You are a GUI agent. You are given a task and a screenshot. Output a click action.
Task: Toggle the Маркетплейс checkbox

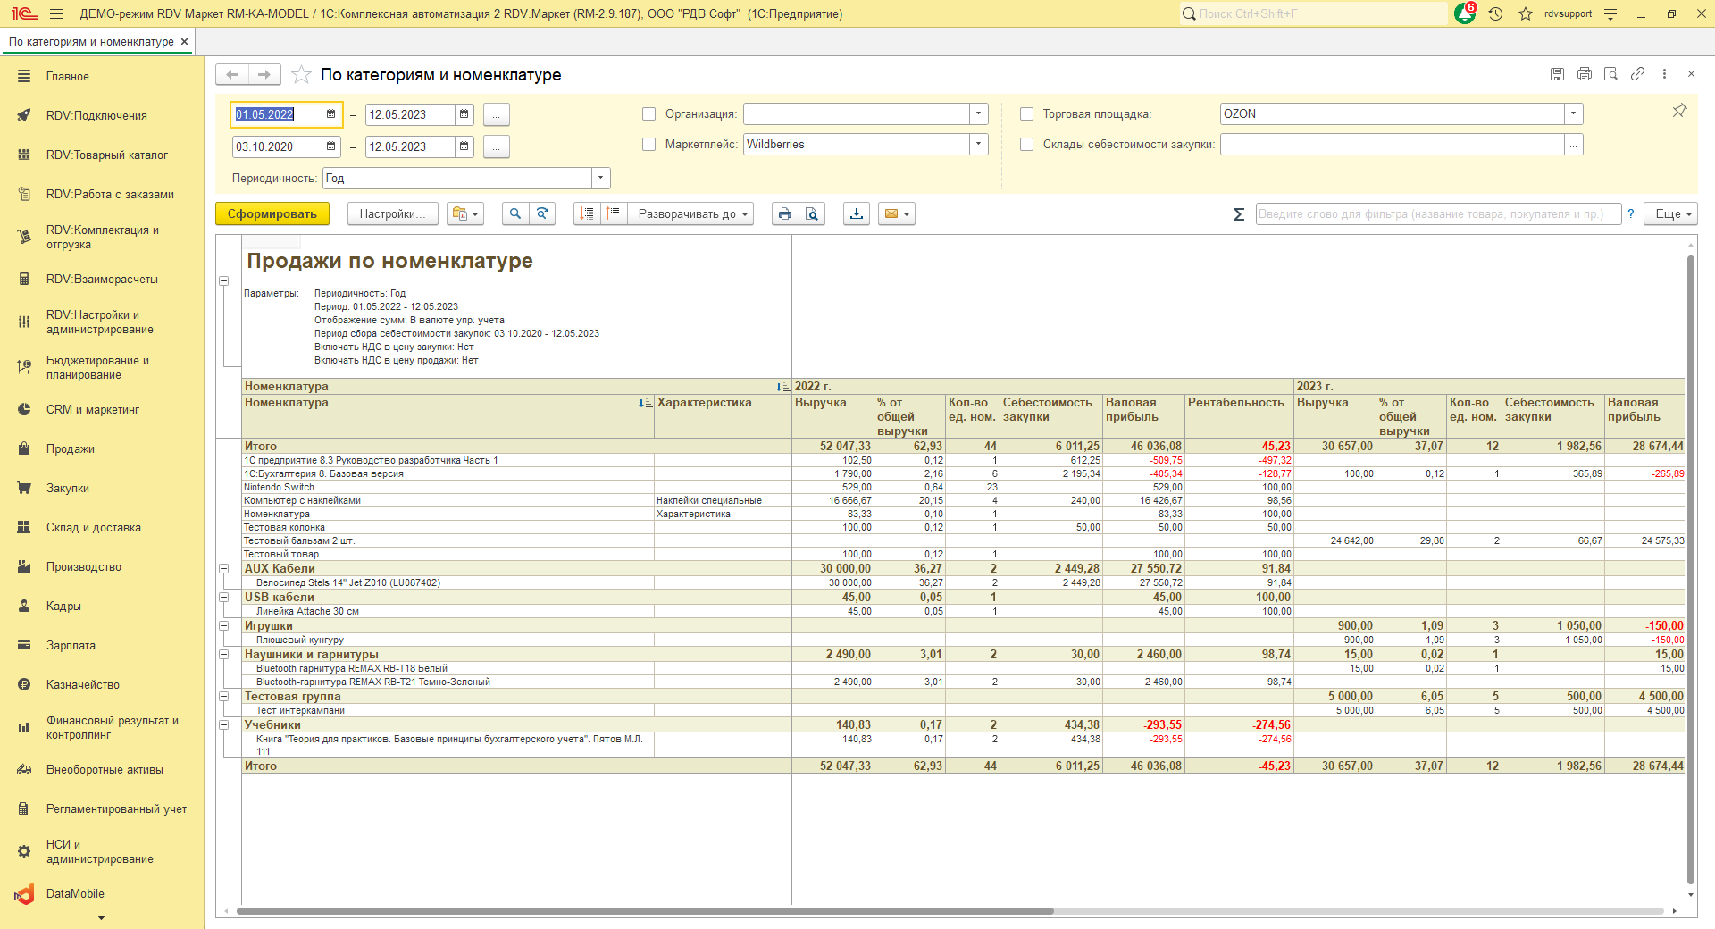pyautogui.click(x=649, y=145)
